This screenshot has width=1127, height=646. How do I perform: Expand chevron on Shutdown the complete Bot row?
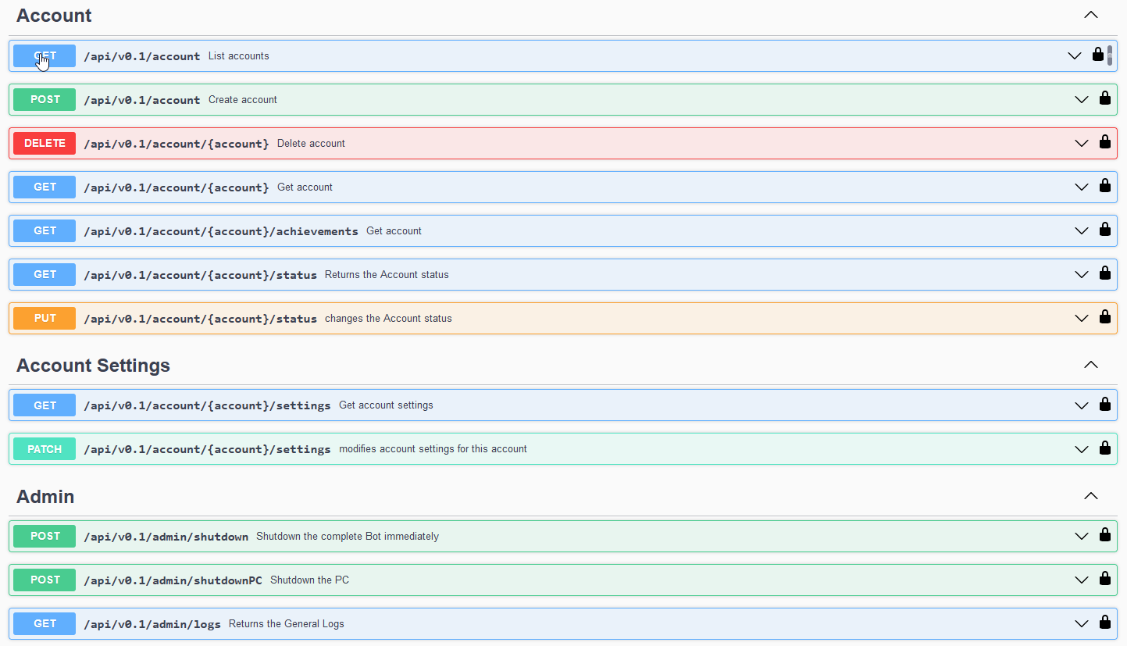tap(1082, 537)
